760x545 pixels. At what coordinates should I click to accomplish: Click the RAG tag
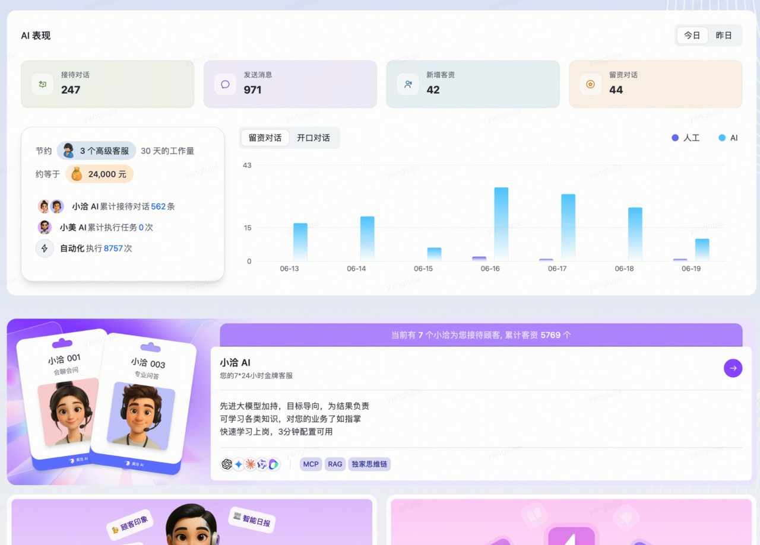pos(335,464)
